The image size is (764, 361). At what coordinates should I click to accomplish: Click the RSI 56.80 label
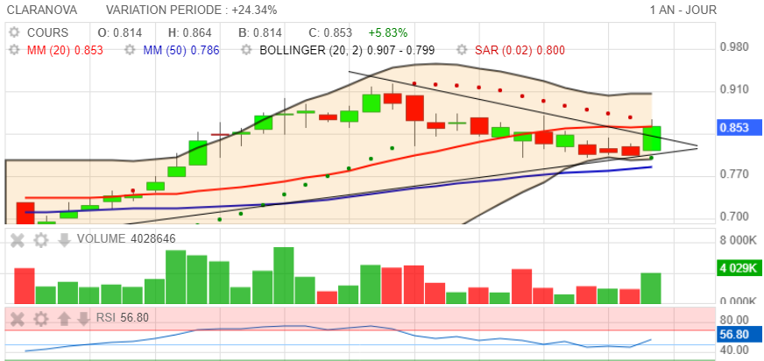pos(123,318)
